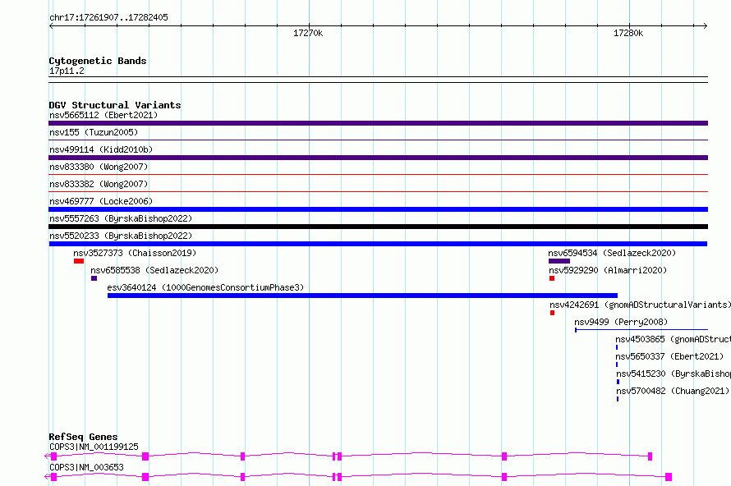Screen dimensions: 731x486
Task: Click the 17270k ruler position label
Action: [x=308, y=33]
